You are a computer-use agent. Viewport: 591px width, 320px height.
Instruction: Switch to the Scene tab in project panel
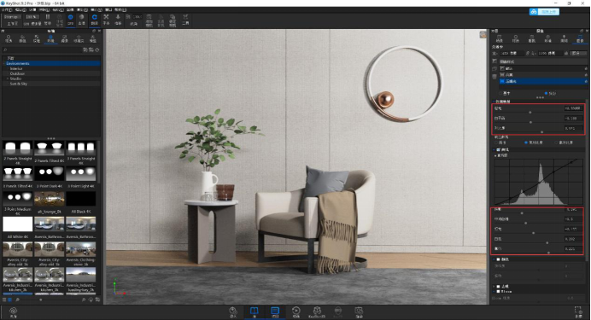tap(500, 38)
